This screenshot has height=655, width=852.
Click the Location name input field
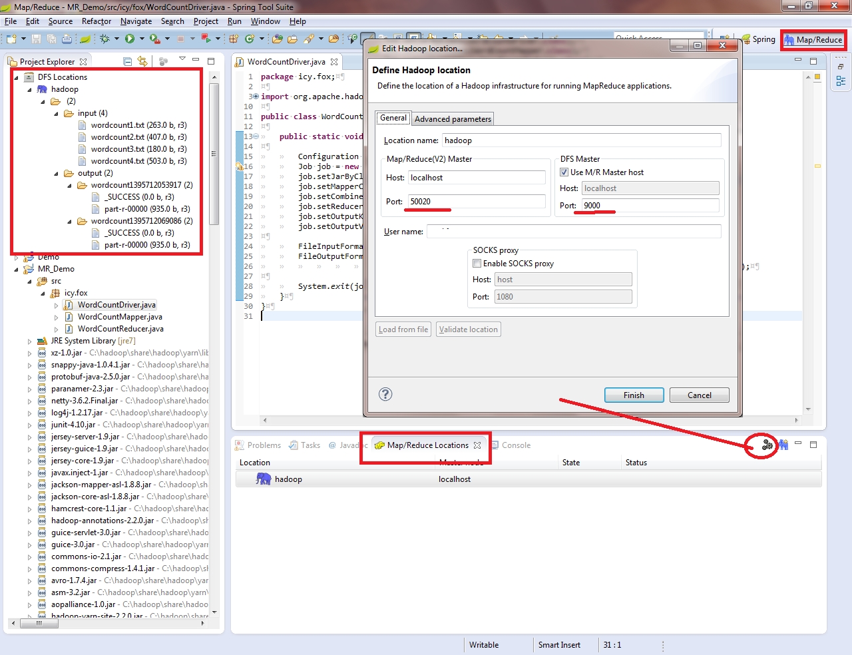tap(582, 140)
